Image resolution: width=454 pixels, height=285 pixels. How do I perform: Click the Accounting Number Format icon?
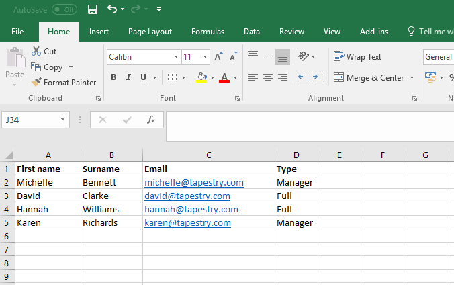430,77
